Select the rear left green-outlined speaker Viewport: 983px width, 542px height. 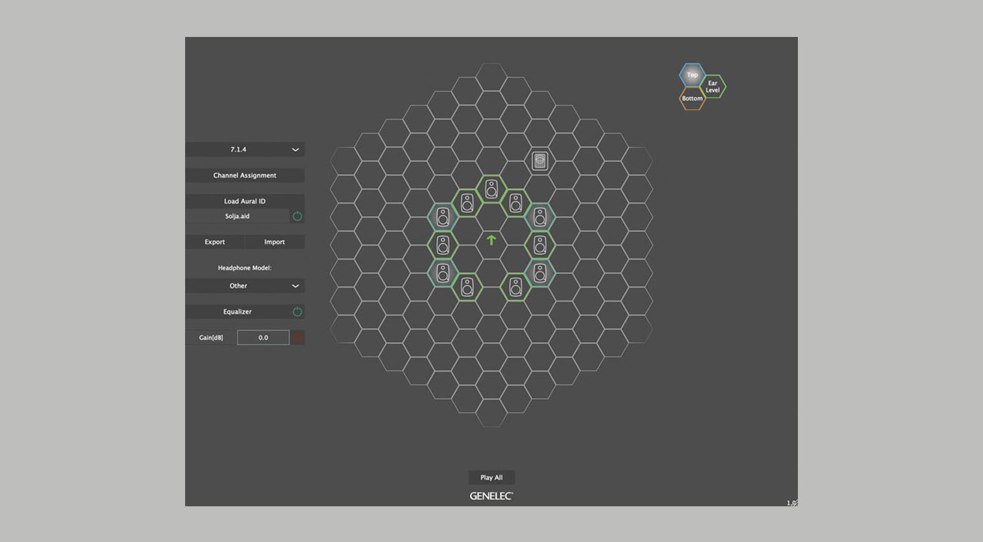click(467, 287)
